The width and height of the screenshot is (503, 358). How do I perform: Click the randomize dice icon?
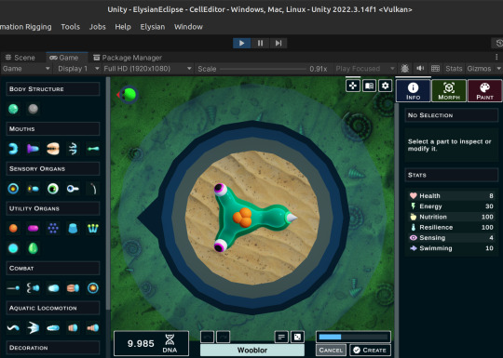point(297,337)
